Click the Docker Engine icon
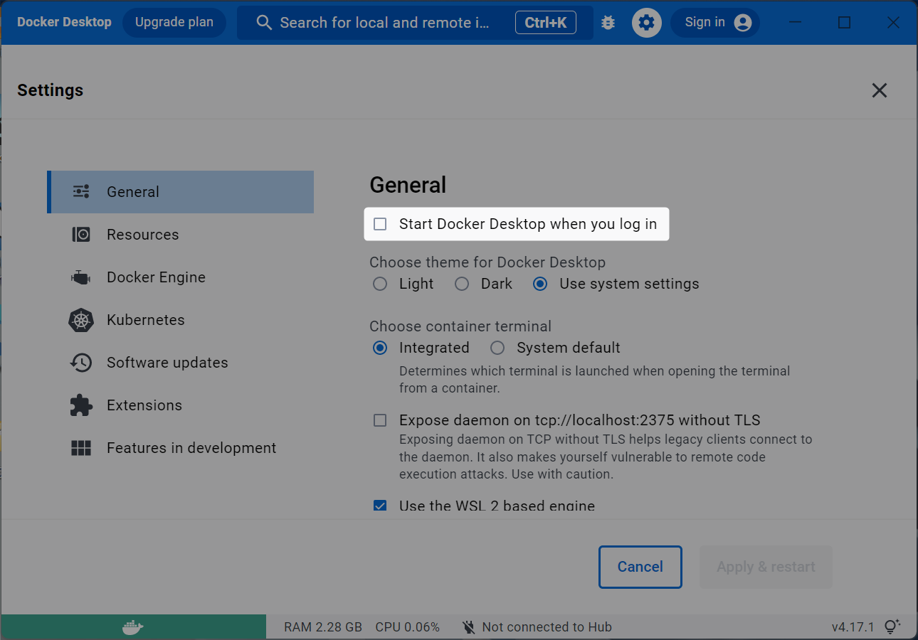Viewport: 918px width, 640px height. tap(80, 277)
